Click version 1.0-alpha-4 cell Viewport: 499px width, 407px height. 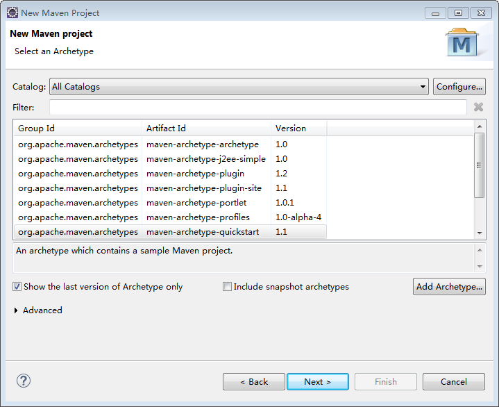[x=298, y=217]
